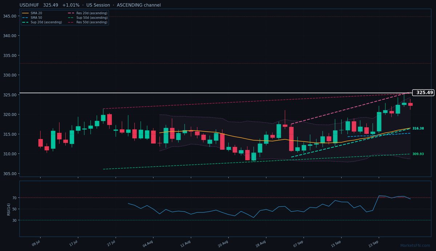Click the 310.00 price axis label

pos(9,154)
